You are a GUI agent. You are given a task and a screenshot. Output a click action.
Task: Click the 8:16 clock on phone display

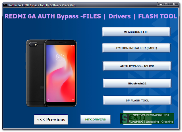tap(61, 56)
